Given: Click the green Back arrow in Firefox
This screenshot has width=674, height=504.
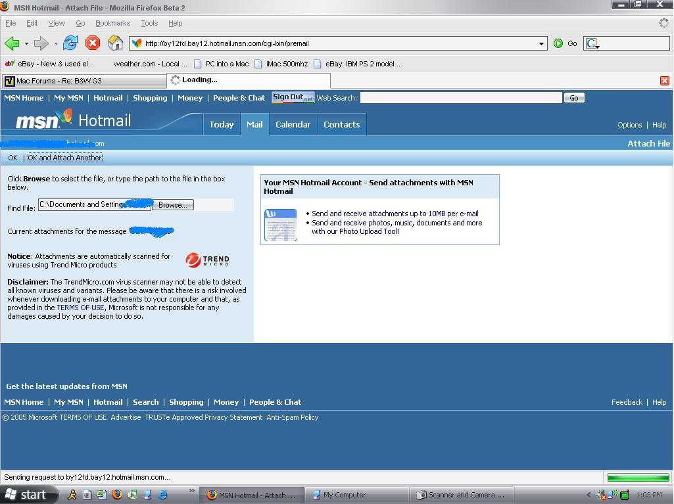Looking at the screenshot, I should point(12,43).
